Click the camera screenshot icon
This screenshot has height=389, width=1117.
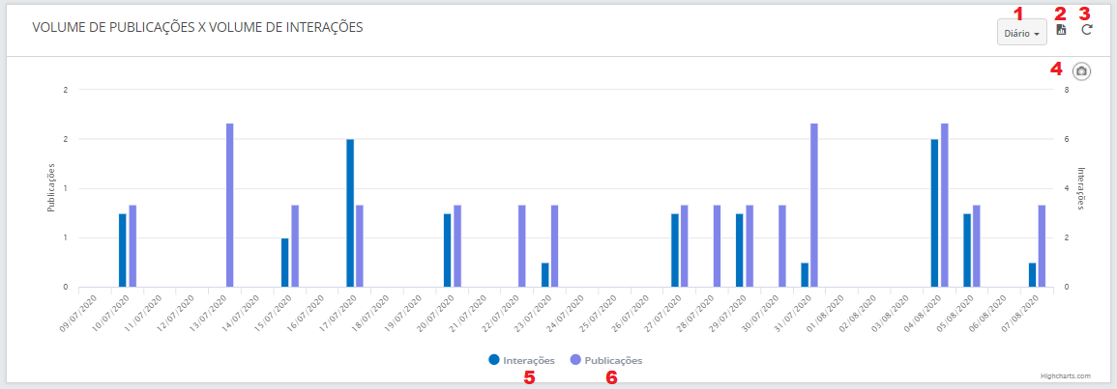1081,71
